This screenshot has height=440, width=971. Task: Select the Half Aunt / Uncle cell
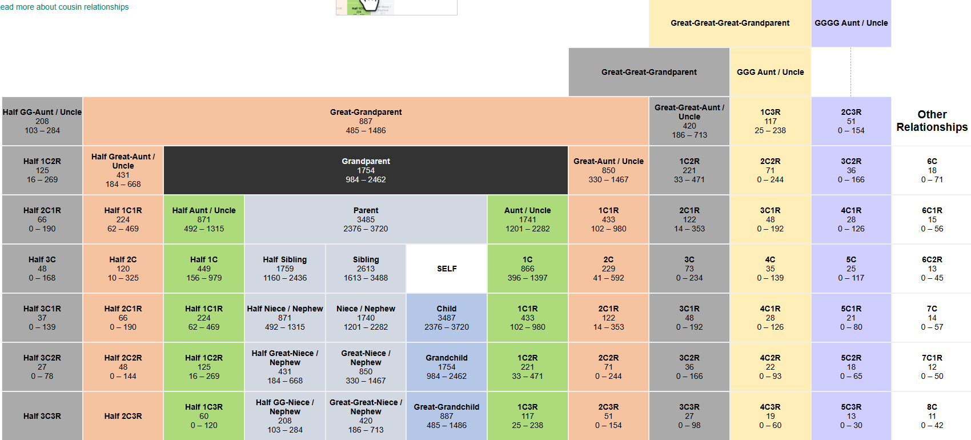(x=204, y=219)
